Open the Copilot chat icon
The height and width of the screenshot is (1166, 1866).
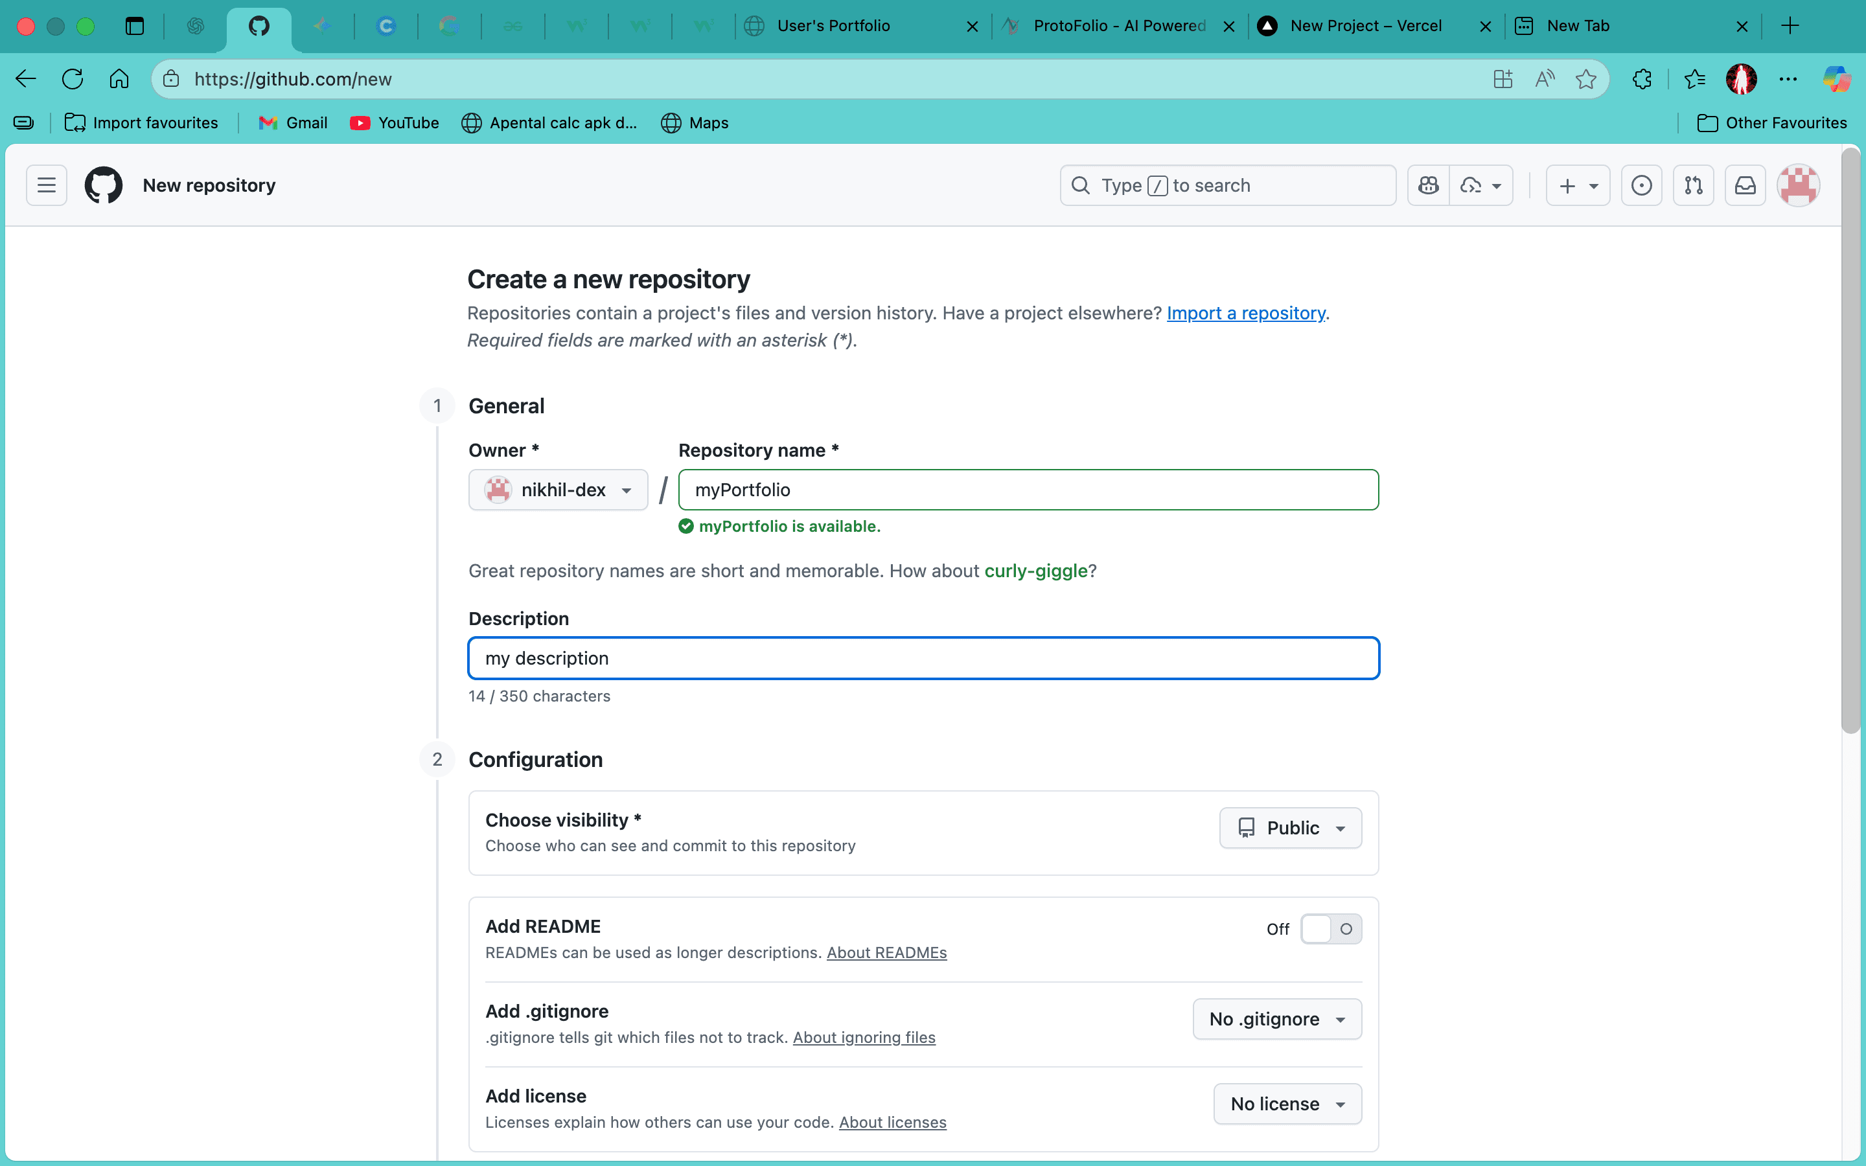click(1428, 185)
